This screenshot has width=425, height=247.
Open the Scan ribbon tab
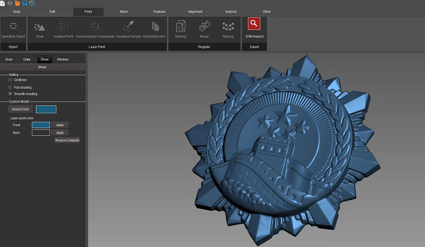(16, 12)
